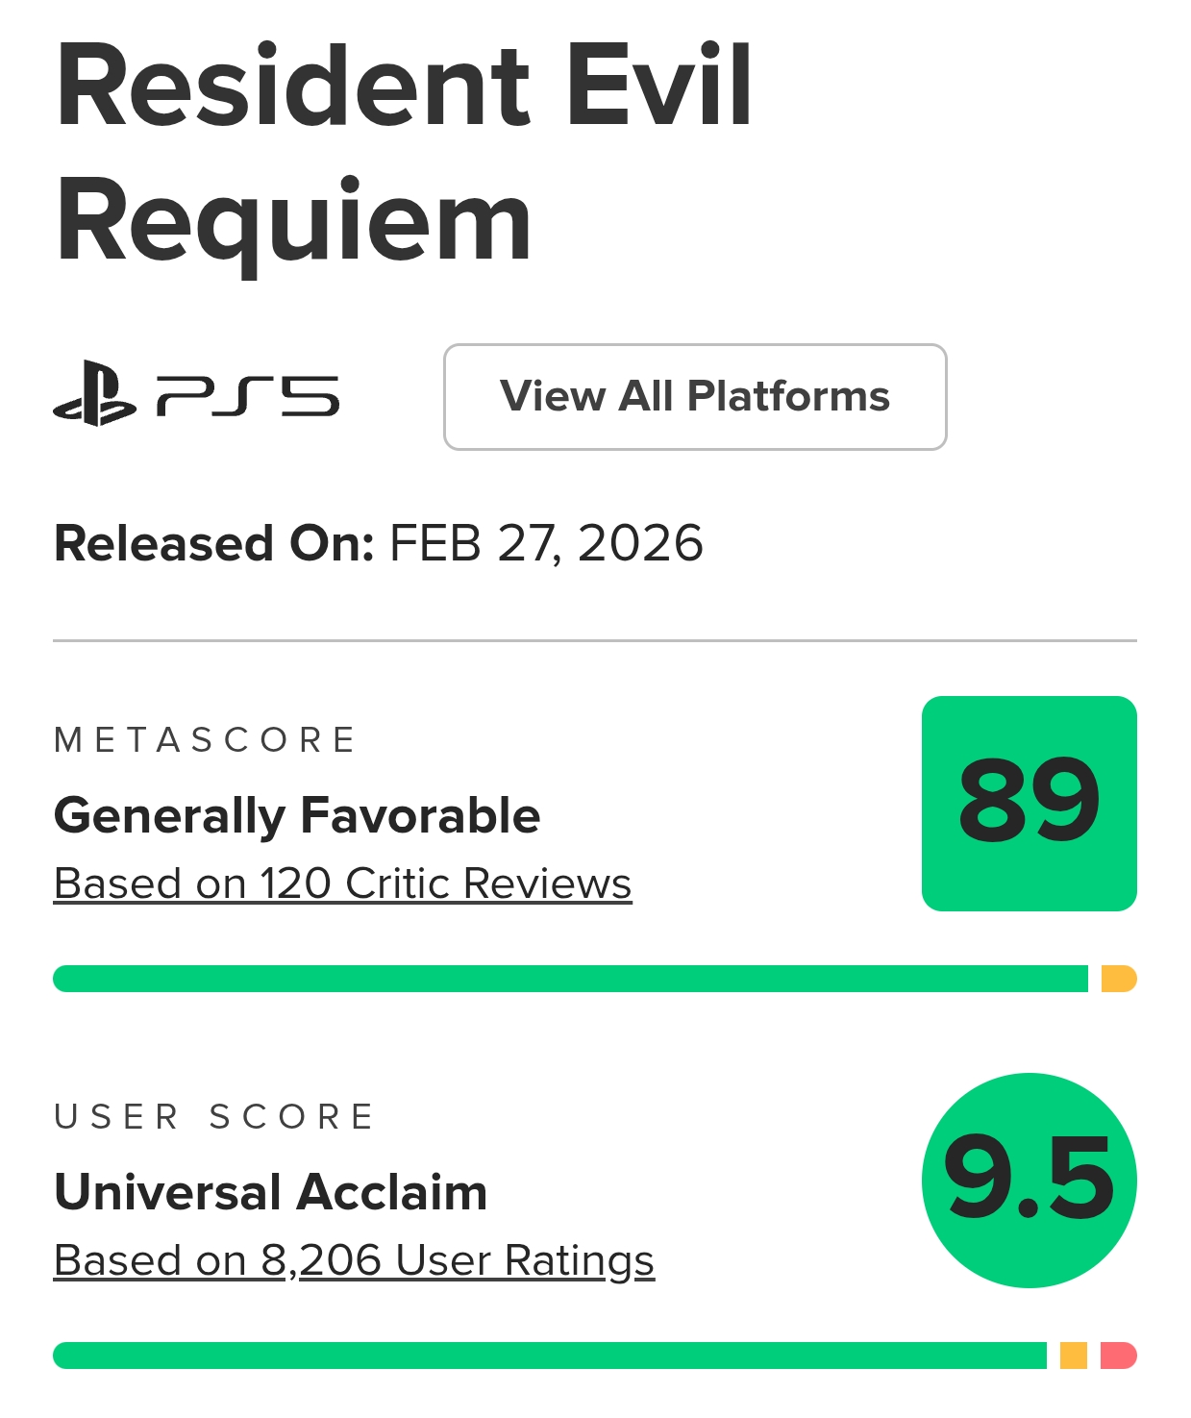Viewport: 1191px width, 1418px height.
Task: Click the FEB 27, 2026 release date
Action: [546, 543]
